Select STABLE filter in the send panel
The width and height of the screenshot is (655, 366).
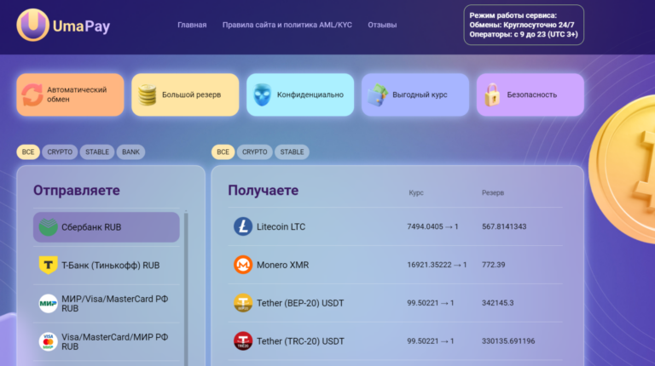97,152
